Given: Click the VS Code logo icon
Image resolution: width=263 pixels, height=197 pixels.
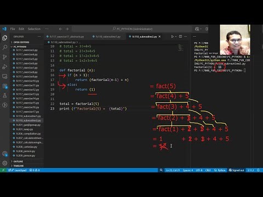Looking at the screenshot, I should click(4, 29).
